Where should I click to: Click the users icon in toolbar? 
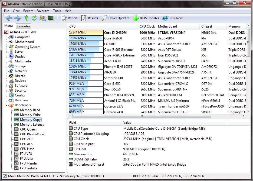coord(42,18)
